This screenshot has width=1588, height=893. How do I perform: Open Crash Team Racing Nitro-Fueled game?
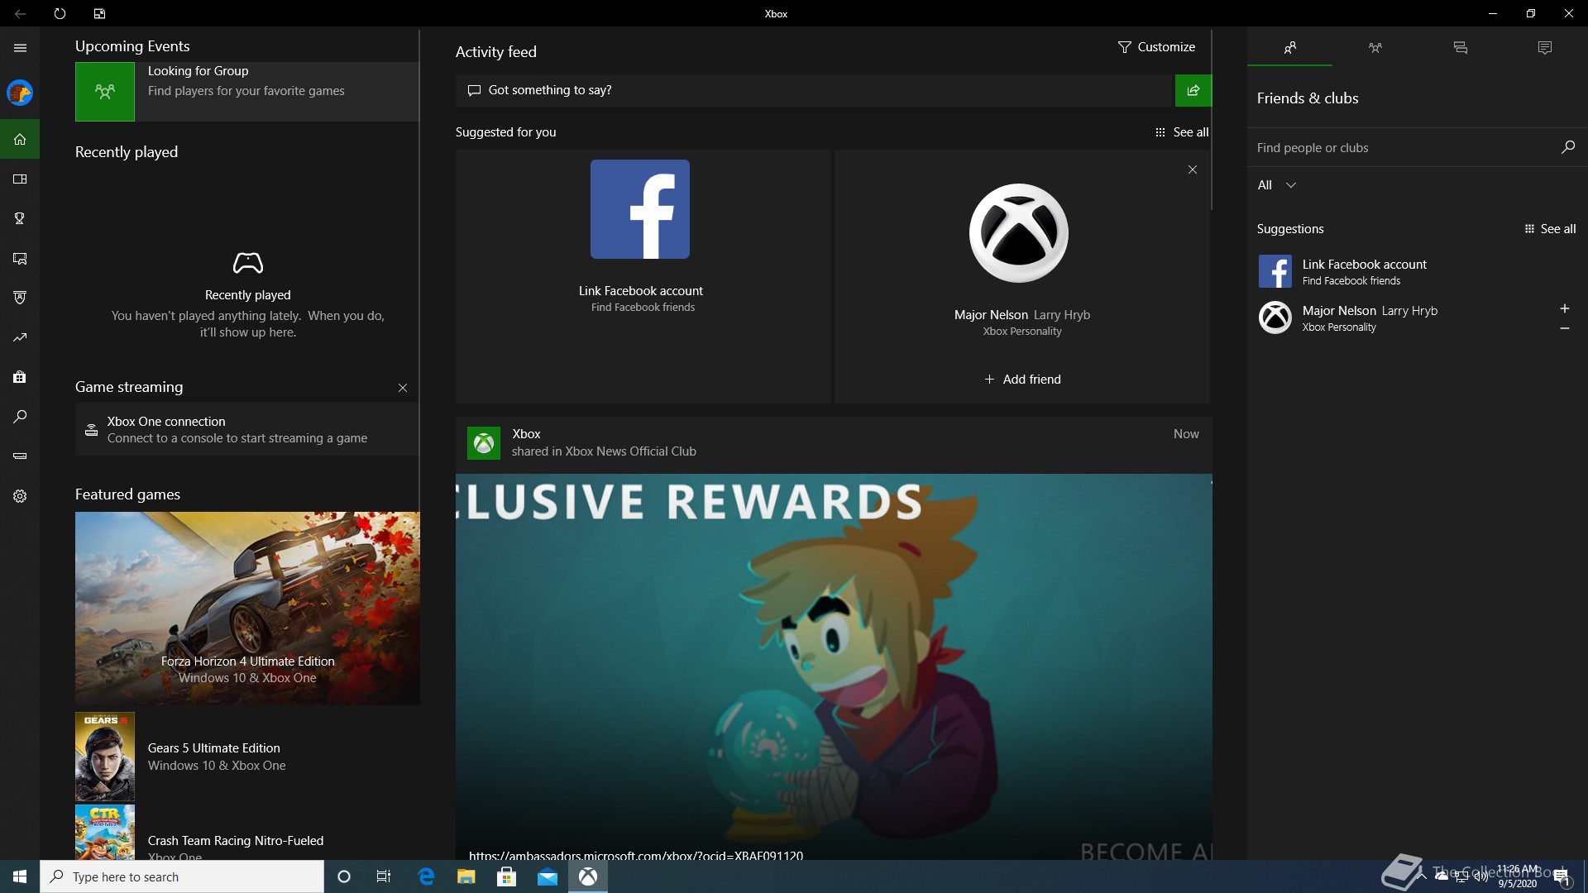pyautogui.click(x=247, y=833)
